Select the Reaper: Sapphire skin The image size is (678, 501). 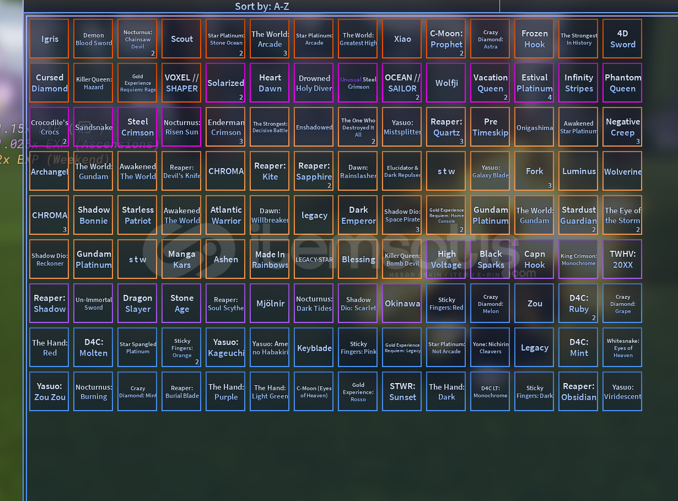[314, 171]
